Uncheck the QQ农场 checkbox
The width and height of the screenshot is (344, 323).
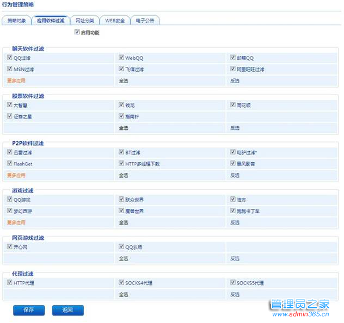121,247
